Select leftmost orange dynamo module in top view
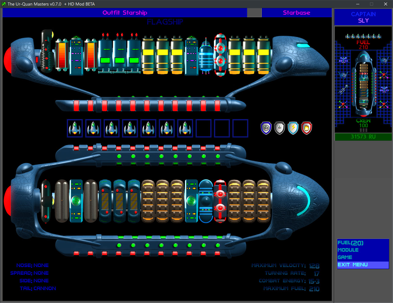393x303 pixels. click(62, 55)
